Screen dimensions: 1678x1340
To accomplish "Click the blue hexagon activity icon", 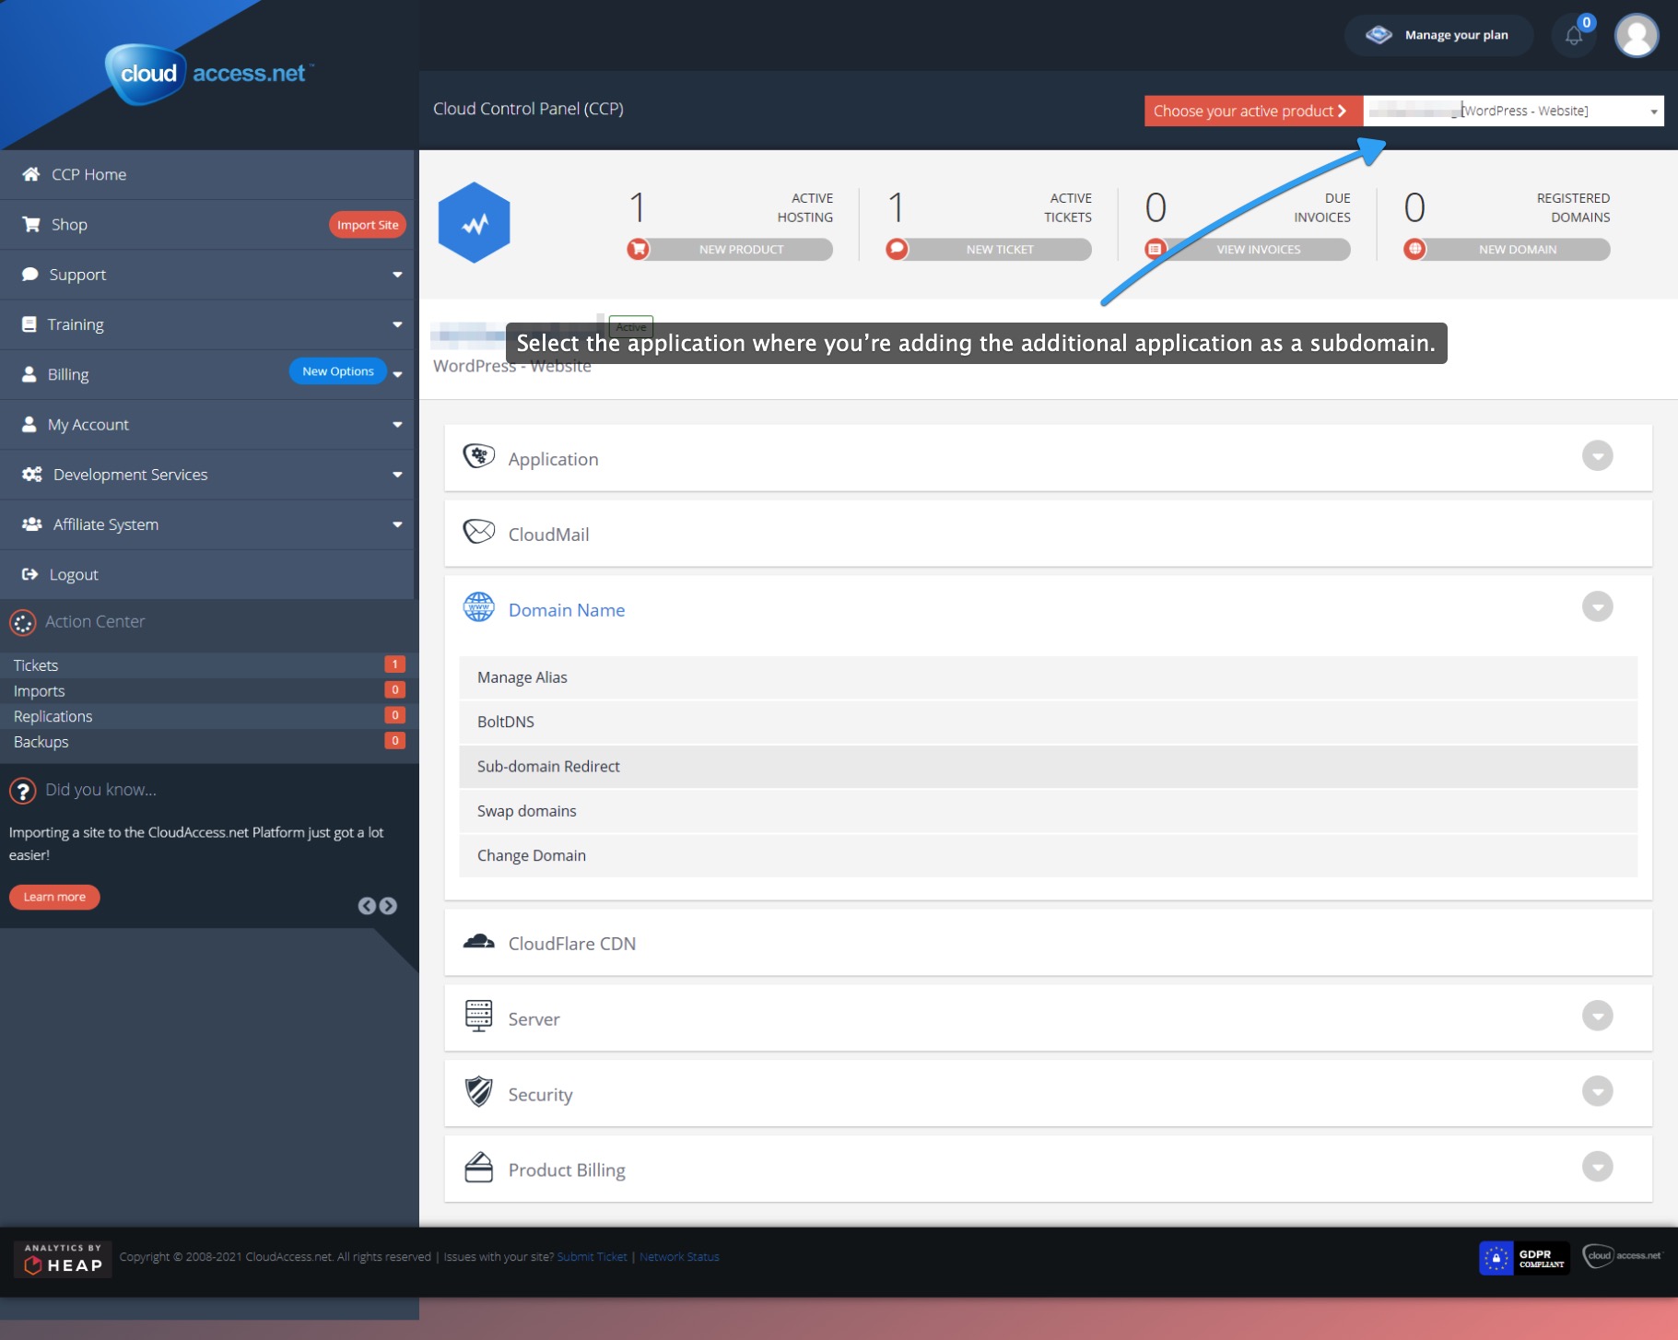I will click(x=474, y=223).
